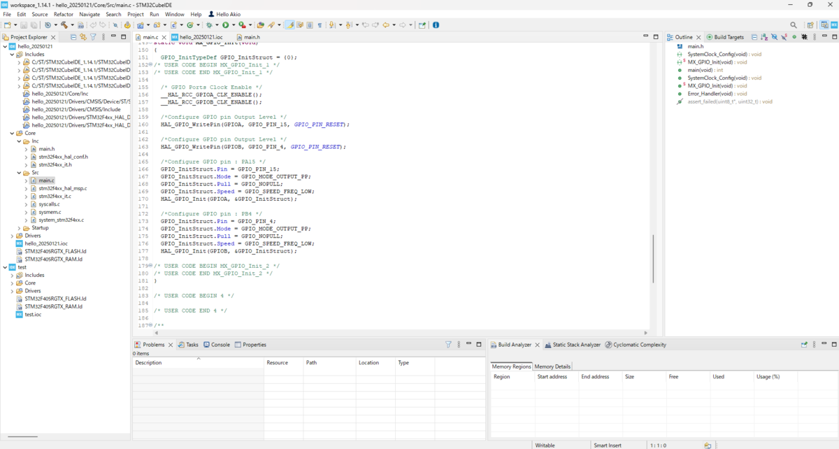Switch to the hello_20250121.ioc editor tab

point(196,37)
